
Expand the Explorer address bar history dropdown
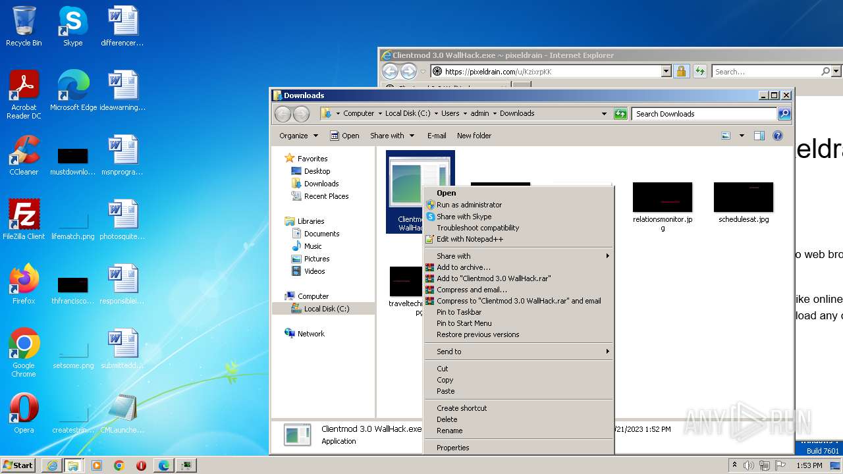[x=604, y=114]
